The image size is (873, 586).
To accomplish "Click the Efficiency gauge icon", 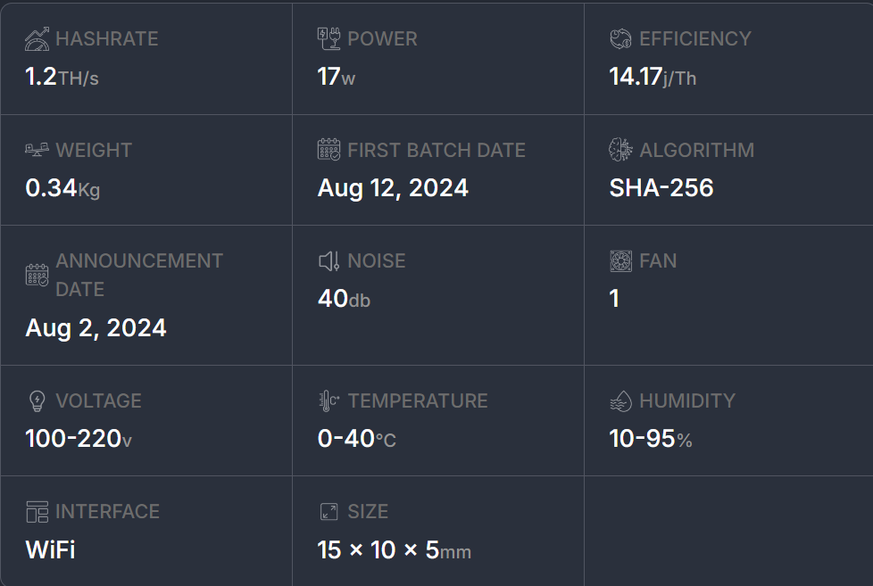I will pos(620,38).
